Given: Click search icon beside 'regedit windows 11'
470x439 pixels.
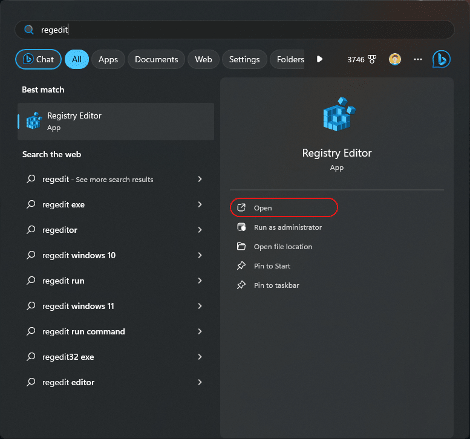Looking at the screenshot, I should 31,306.
